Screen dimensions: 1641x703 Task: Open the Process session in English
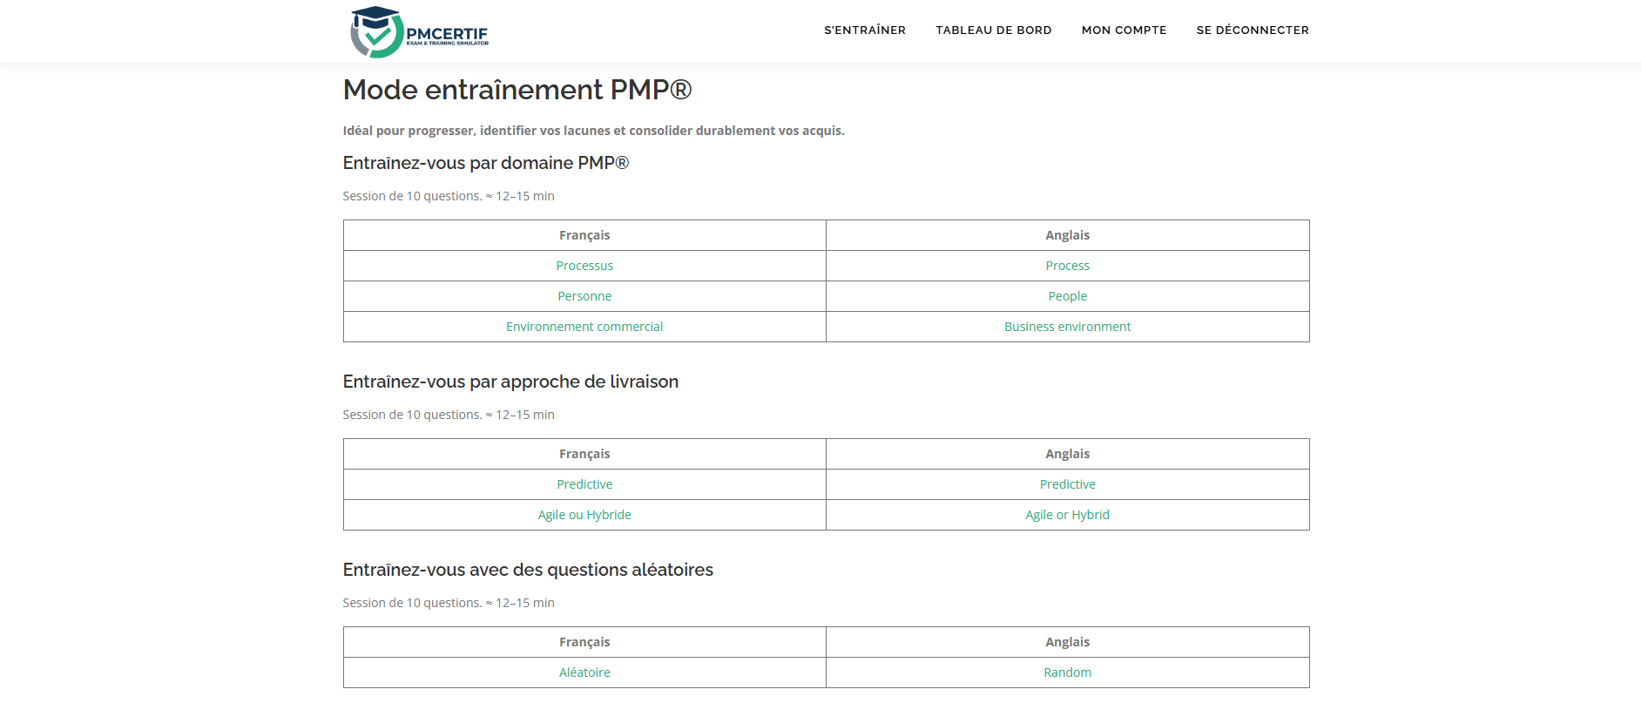point(1067,266)
